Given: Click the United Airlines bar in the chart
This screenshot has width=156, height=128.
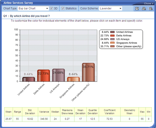Looking at the screenshot, I should pos(29,79).
